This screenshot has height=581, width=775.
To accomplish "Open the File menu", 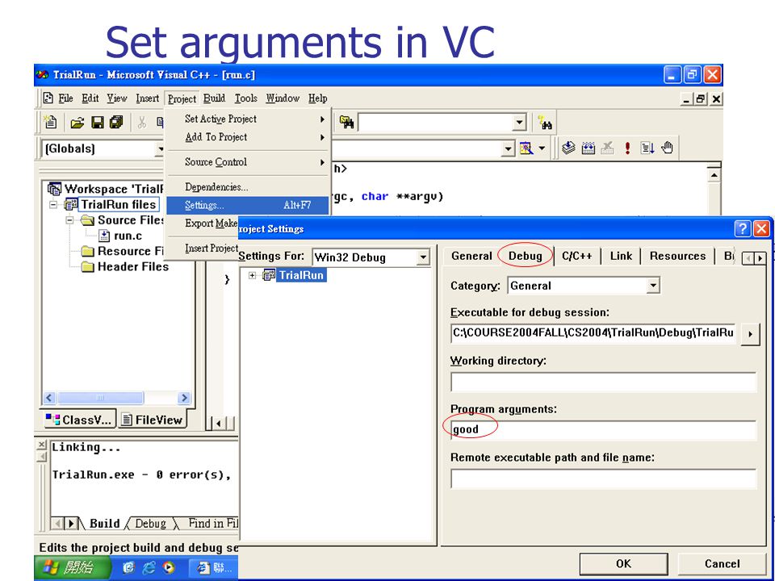I will coord(65,98).
